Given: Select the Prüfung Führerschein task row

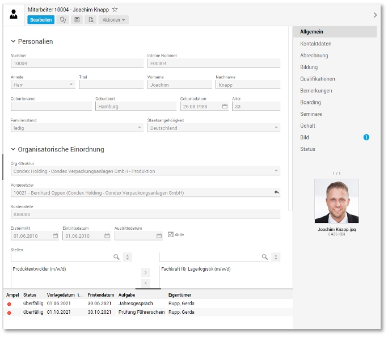Looking at the screenshot, I should pyautogui.click(x=147, y=312).
